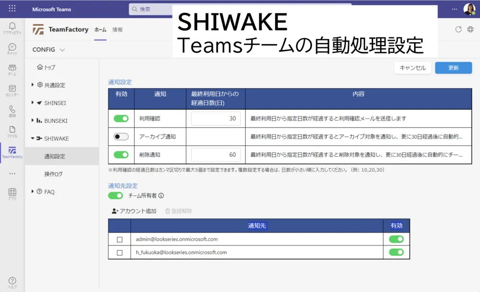Click the 通知先設定 heading

coord(123,186)
